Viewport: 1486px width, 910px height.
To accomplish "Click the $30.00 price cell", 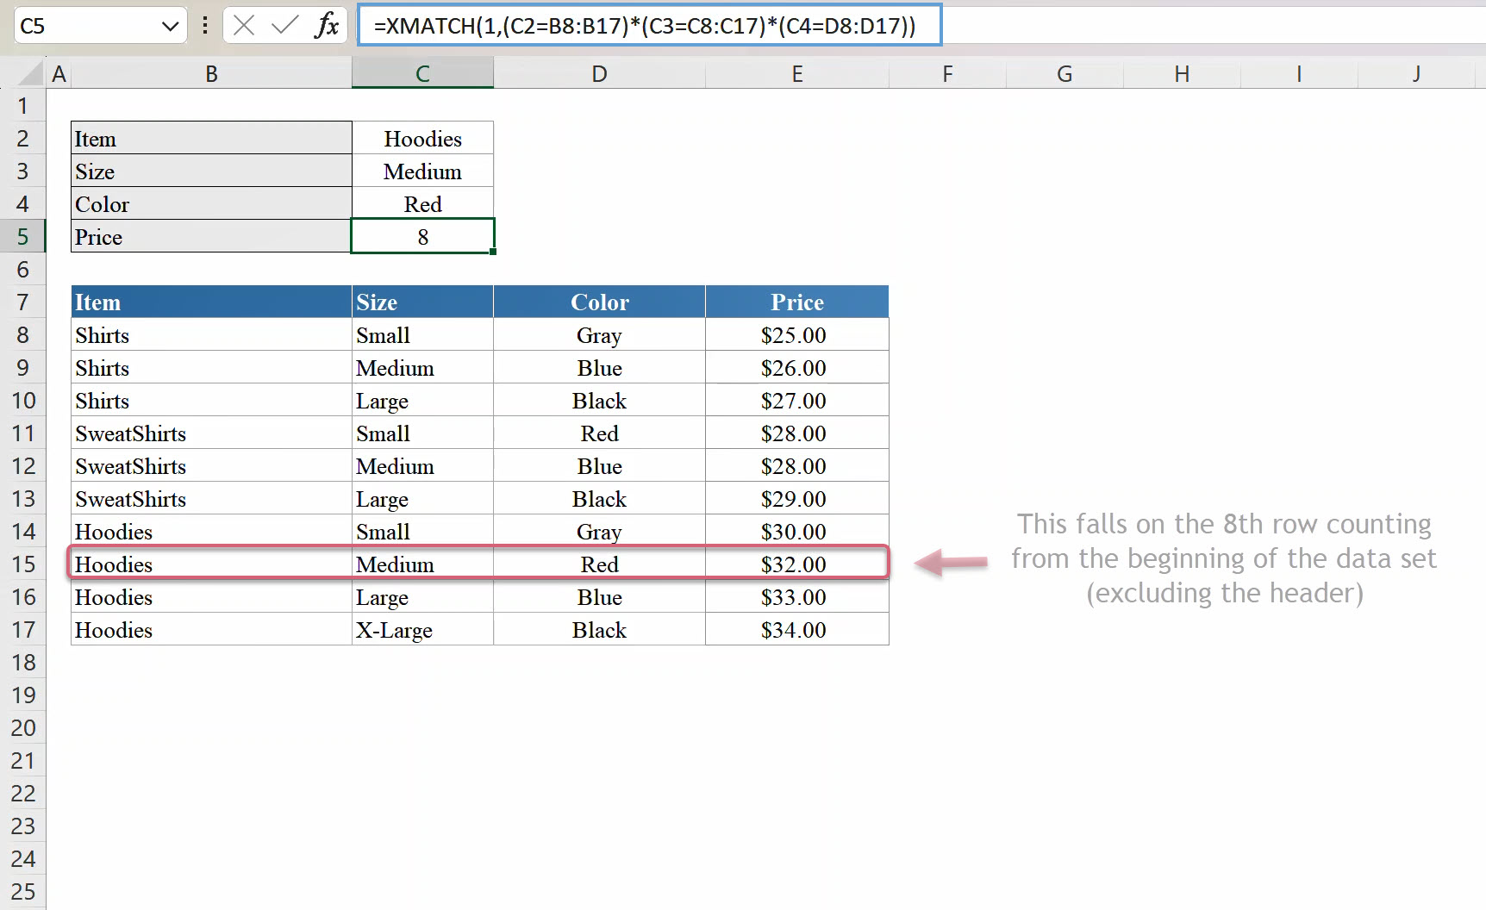I will point(797,532).
